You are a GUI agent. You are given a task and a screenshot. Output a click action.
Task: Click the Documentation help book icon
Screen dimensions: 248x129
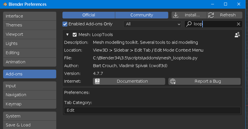click(97, 81)
